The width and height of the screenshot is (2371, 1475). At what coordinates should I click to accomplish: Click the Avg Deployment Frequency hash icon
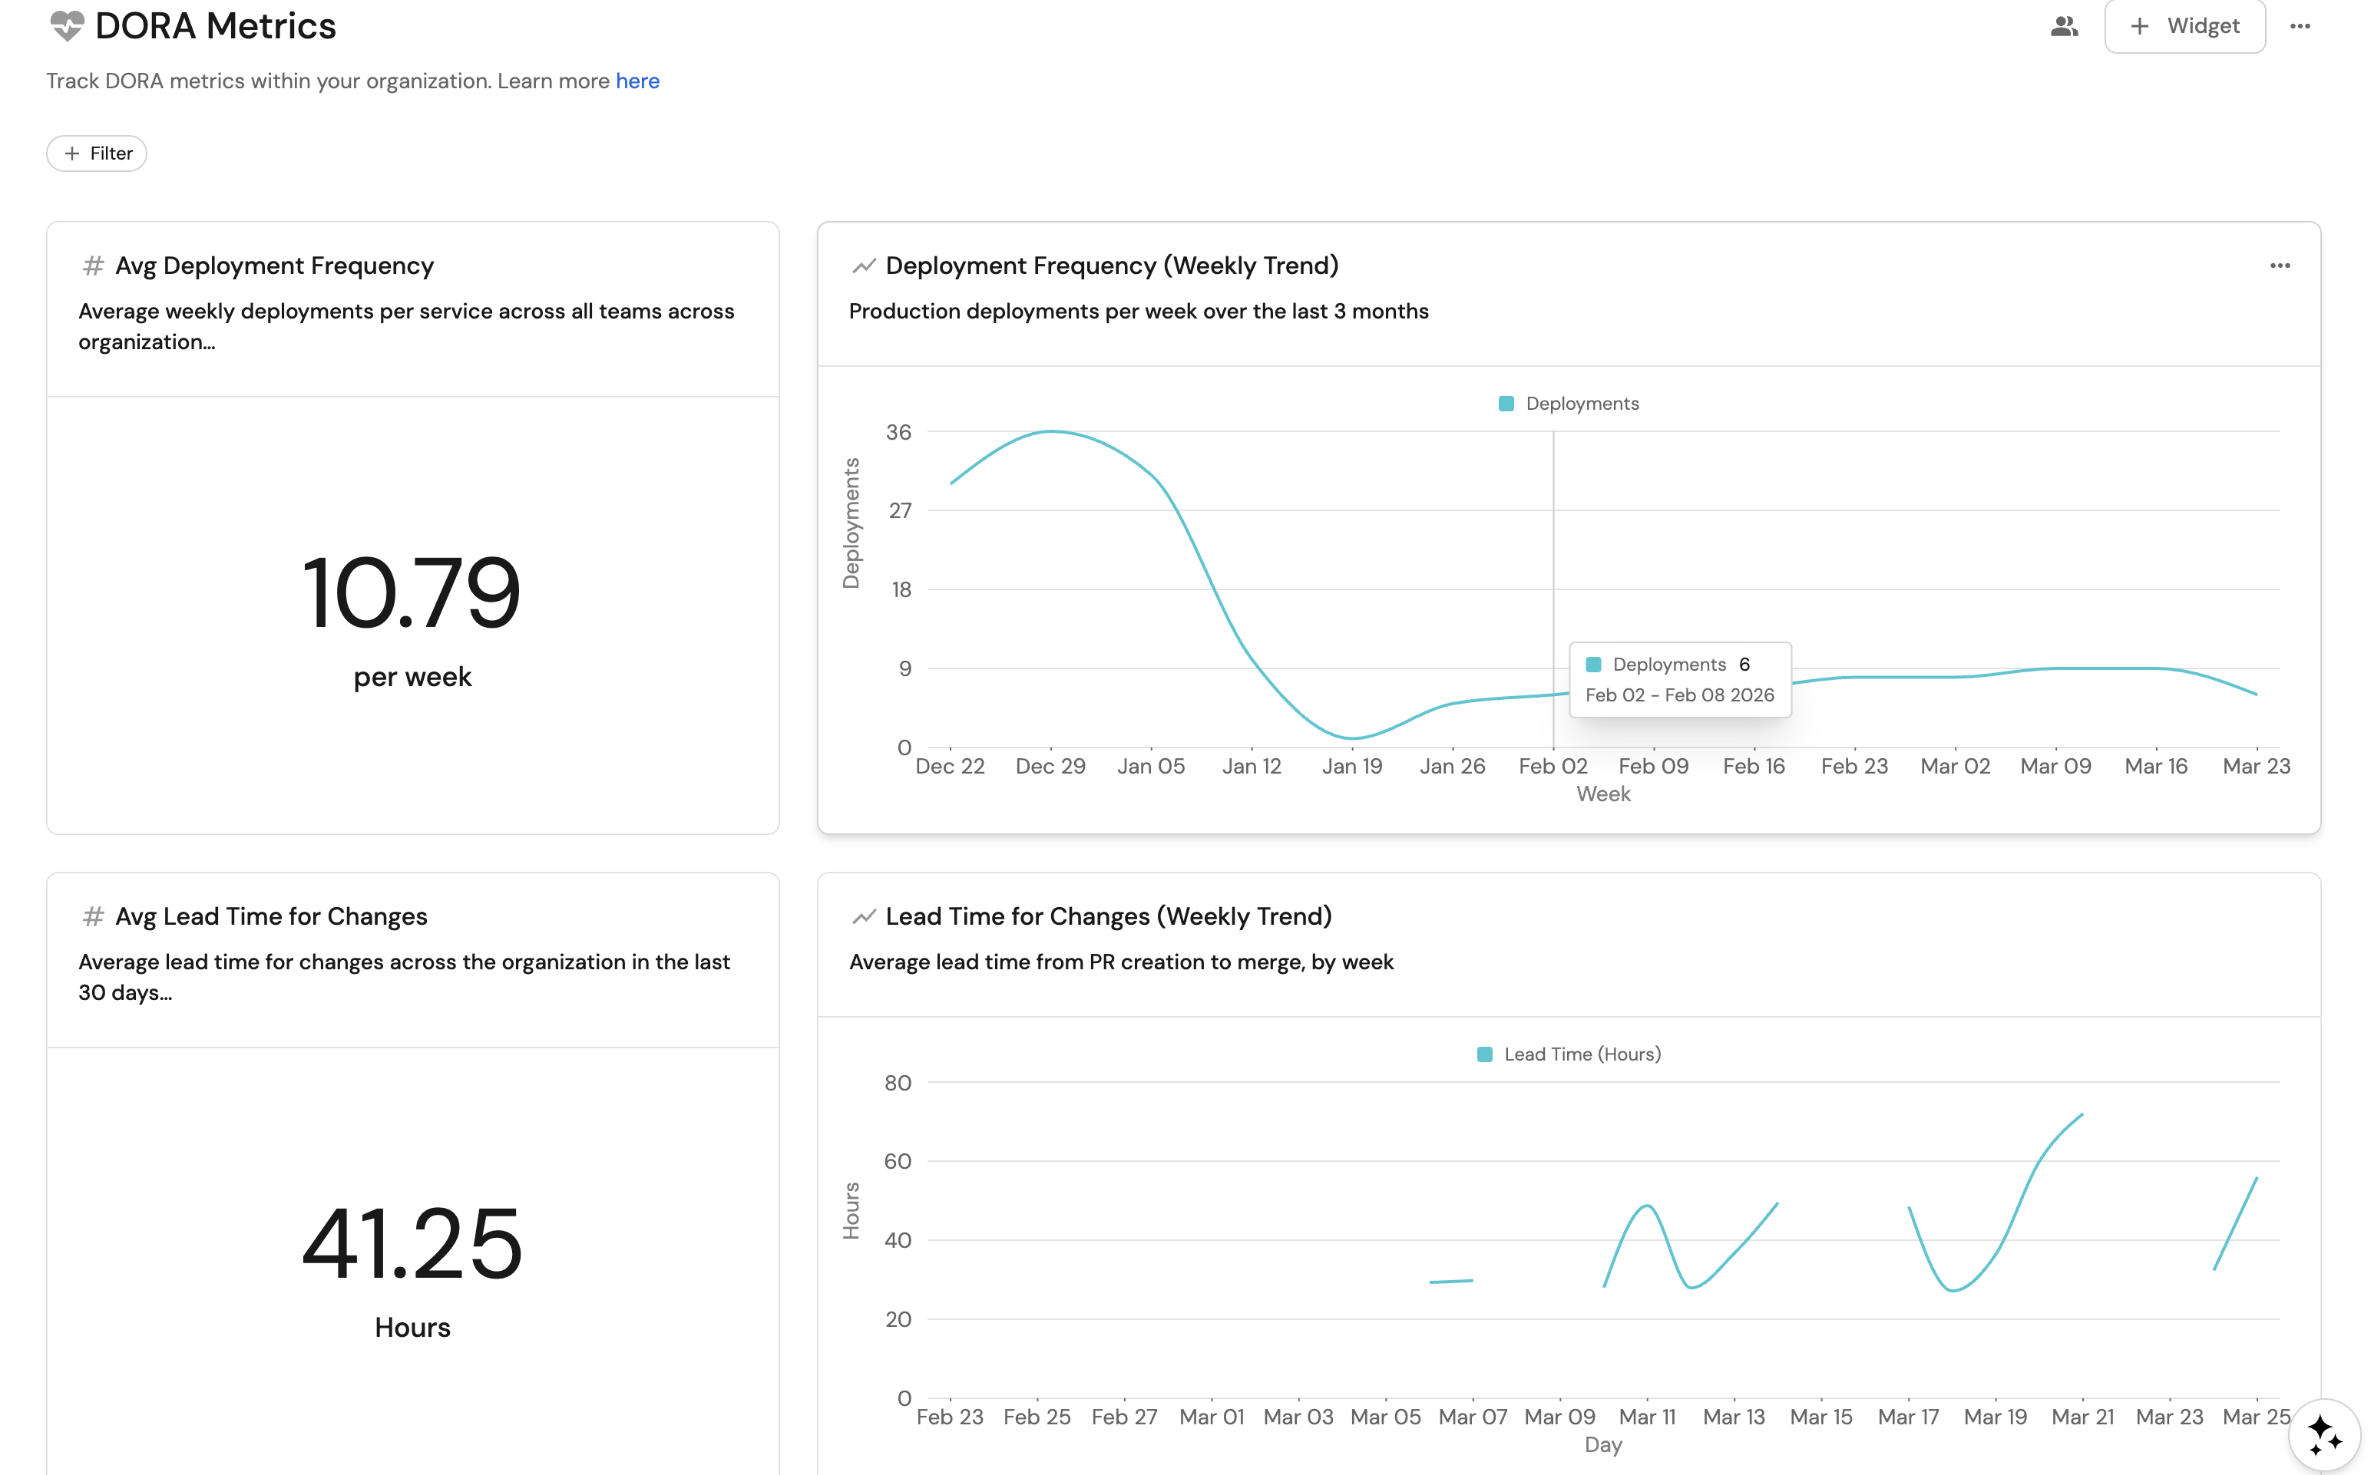(93, 266)
